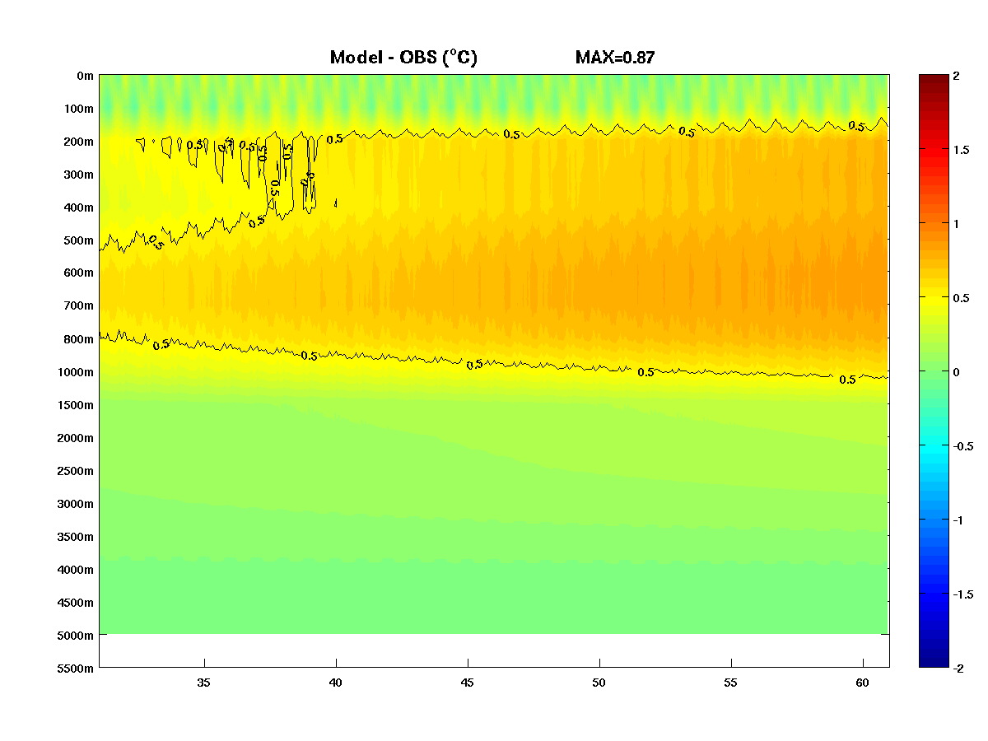Click the dark red top of the colorbar
This screenshot has height=741, width=988.
coord(933,79)
